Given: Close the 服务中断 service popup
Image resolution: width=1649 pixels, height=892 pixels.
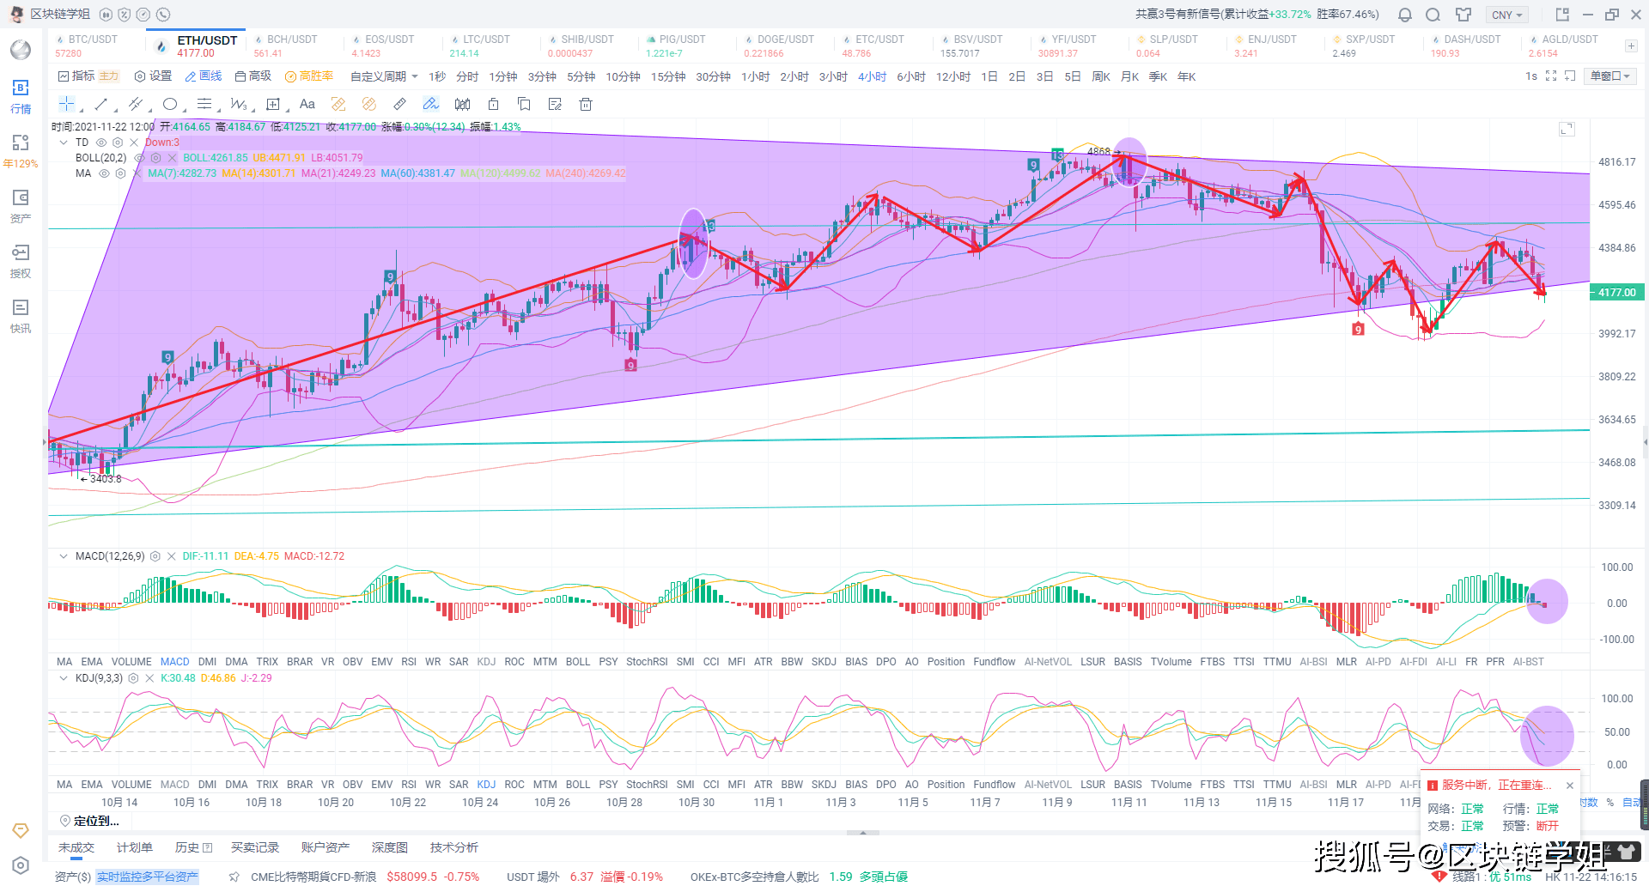Looking at the screenshot, I should (1570, 785).
